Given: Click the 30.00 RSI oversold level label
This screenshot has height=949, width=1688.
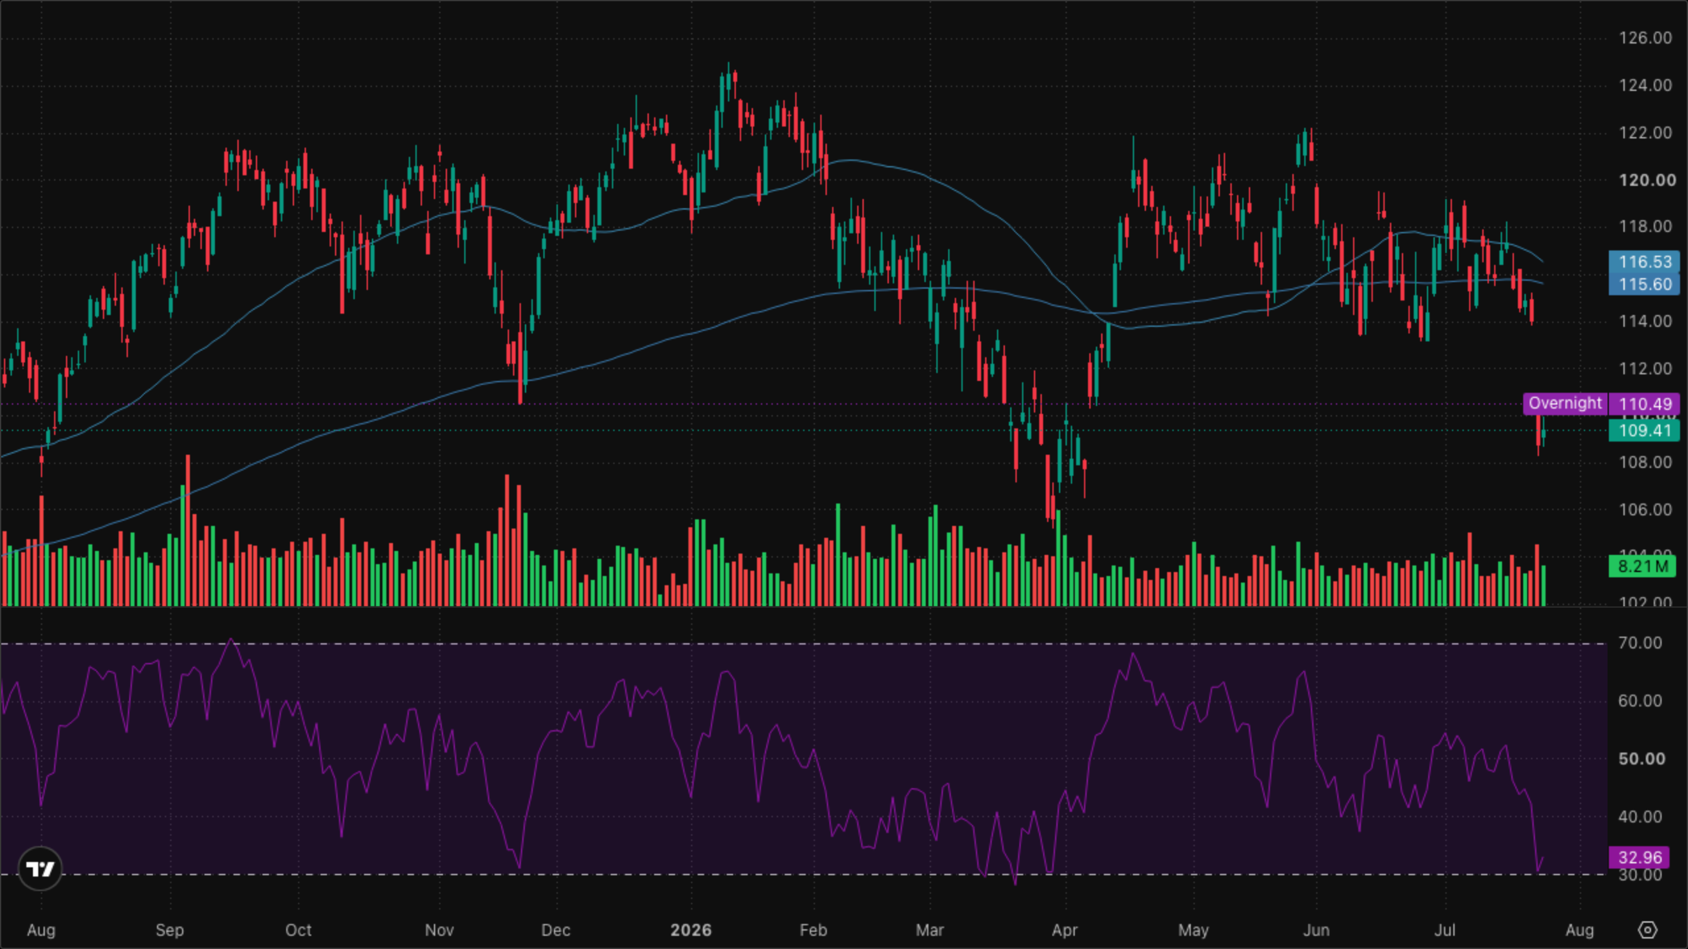Looking at the screenshot, I should click(1640, 875).
